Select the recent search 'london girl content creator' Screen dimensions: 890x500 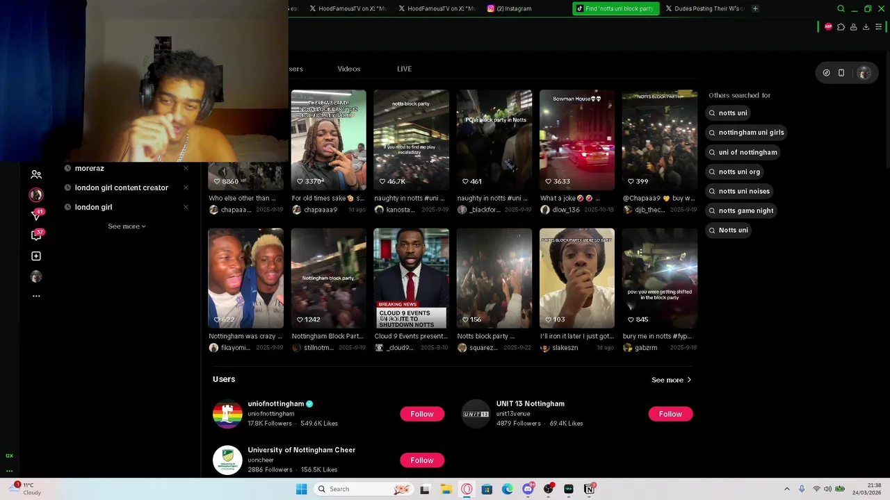122,187
